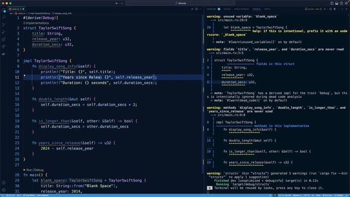Toggle panel visibility in title bar

point(337,3)
